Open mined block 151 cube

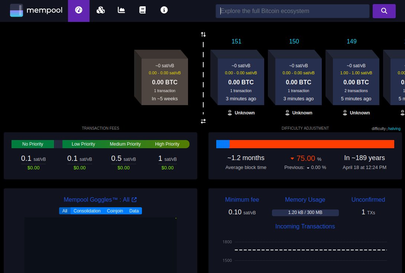[237, 78]
